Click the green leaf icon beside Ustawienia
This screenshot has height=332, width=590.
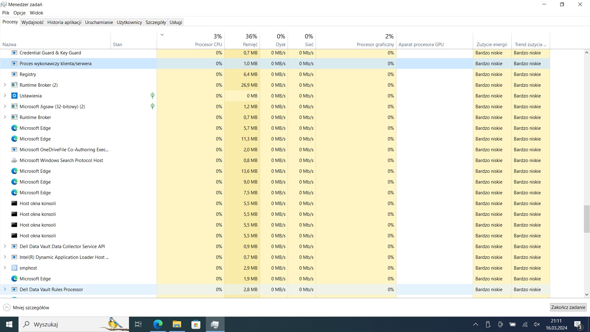point(152,96)
